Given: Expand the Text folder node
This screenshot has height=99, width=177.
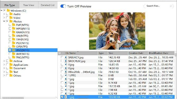Looking at the screenshot, I should [x=4, y=72].
